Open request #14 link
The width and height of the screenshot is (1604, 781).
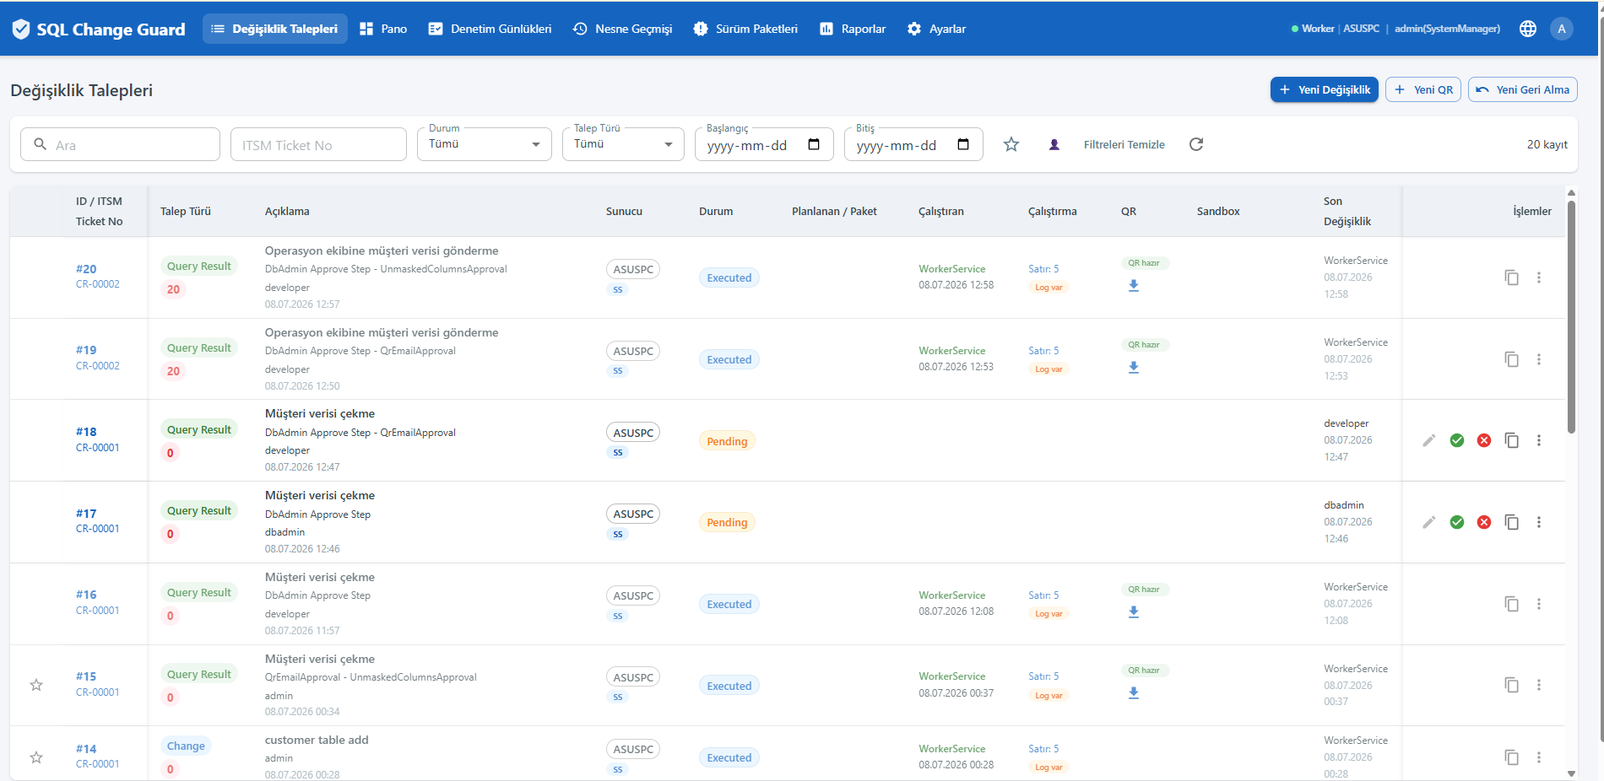(86, 749)
